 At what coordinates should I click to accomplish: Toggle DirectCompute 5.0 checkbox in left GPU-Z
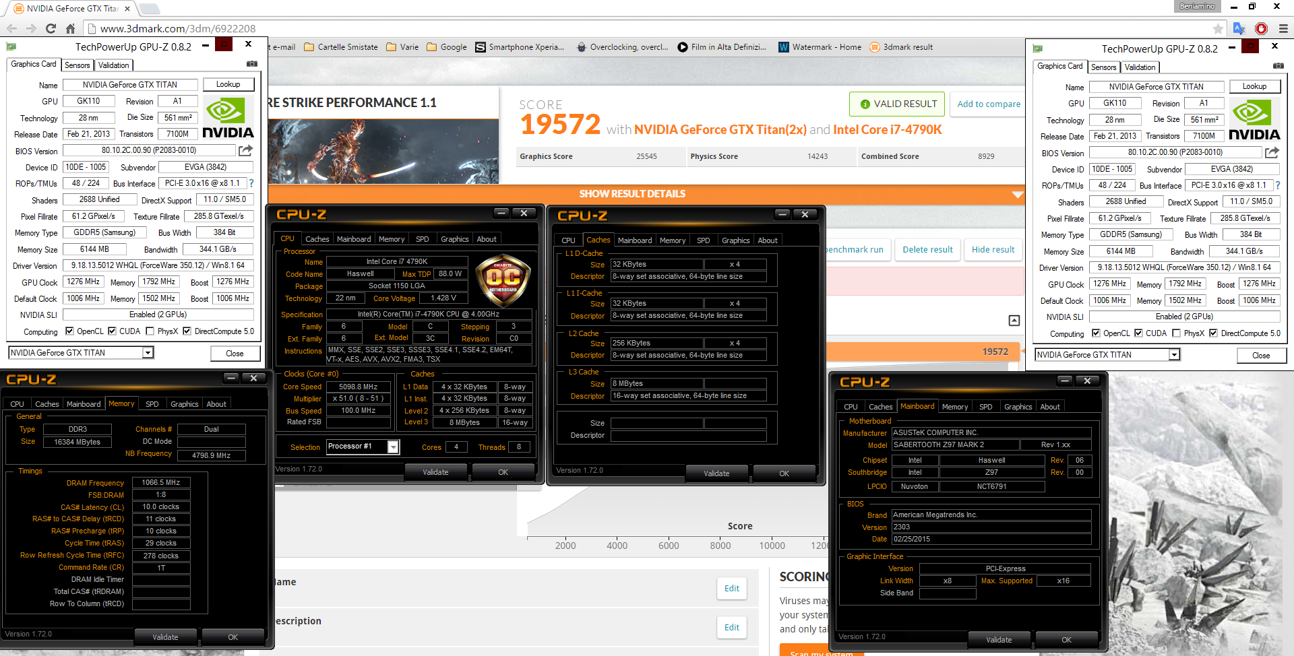click(187, 331)
